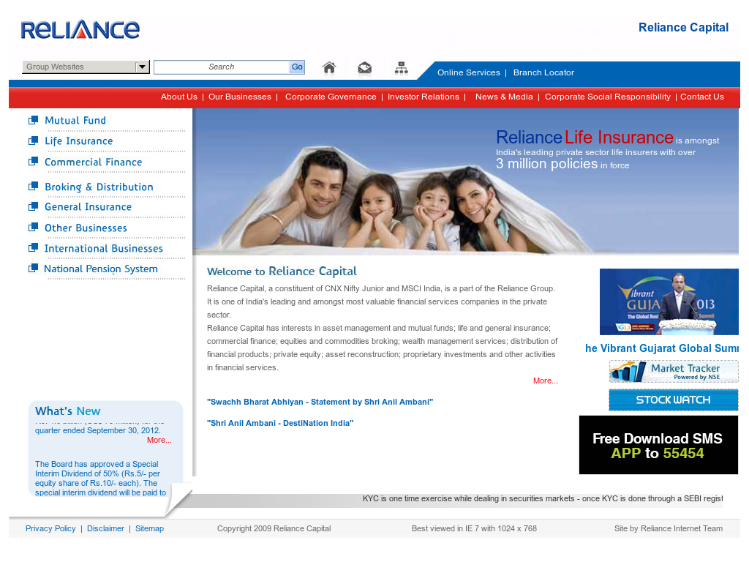
Task: Click the icon beside National Pension System
Action: (x=32, y=268)
